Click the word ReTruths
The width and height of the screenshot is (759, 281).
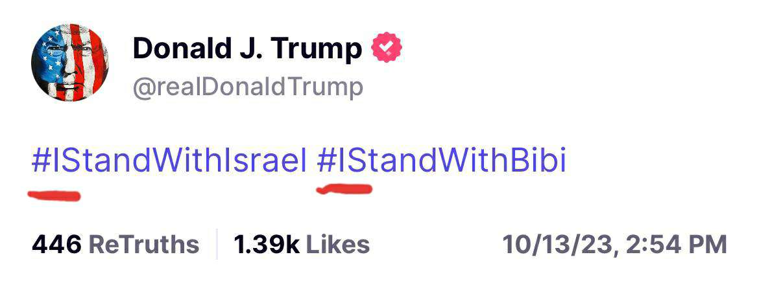(143, 245)
